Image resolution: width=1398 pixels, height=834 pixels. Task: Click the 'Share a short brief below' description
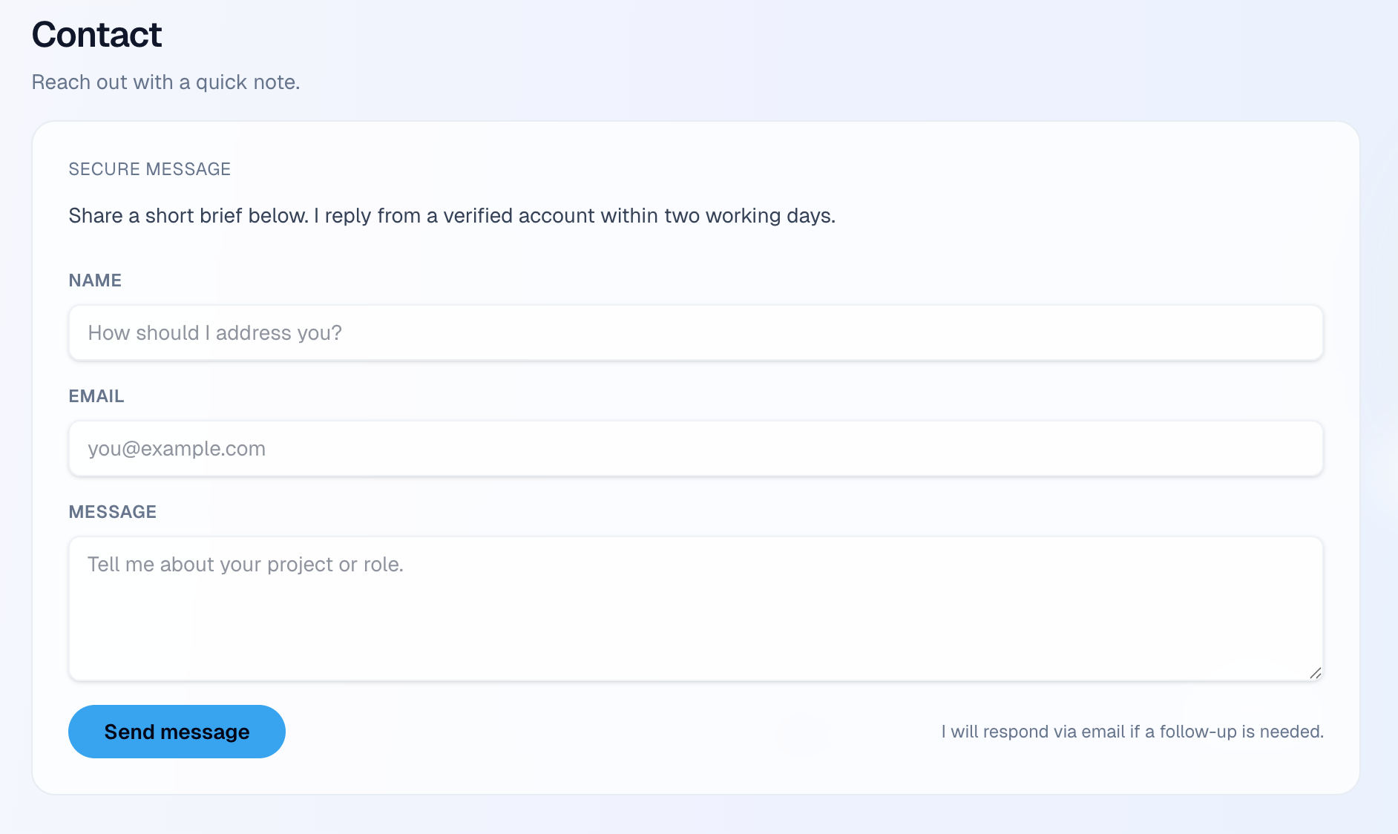[x=452, y=216]
